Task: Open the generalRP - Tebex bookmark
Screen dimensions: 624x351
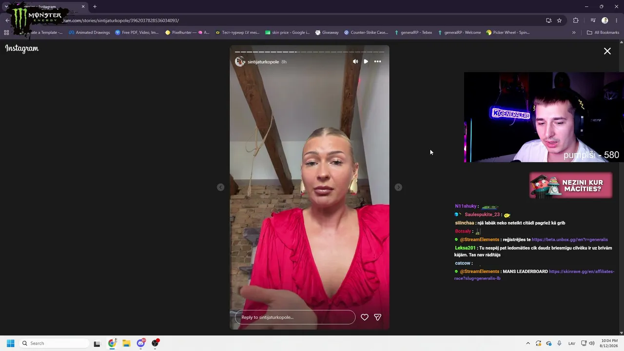Action: (x=413, y=33)
